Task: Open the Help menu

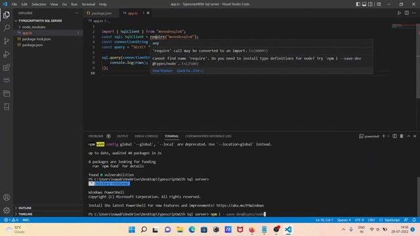Action: tap(103, 5)
